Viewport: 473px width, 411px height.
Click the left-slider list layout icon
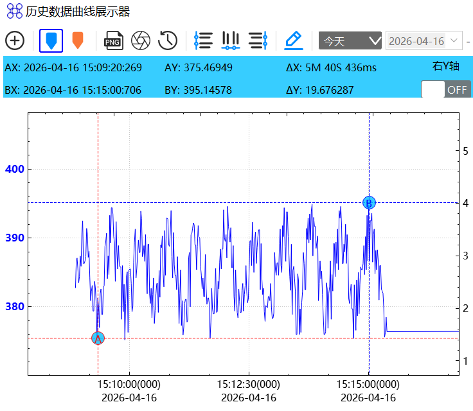tap(203, 40)
